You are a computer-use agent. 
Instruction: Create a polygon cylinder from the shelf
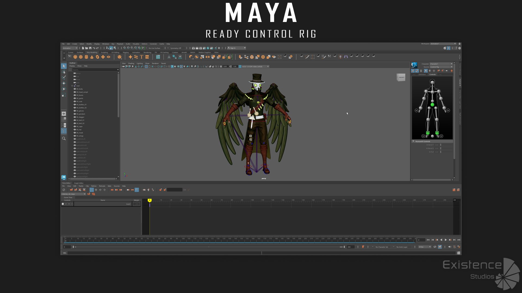point(86,57)
